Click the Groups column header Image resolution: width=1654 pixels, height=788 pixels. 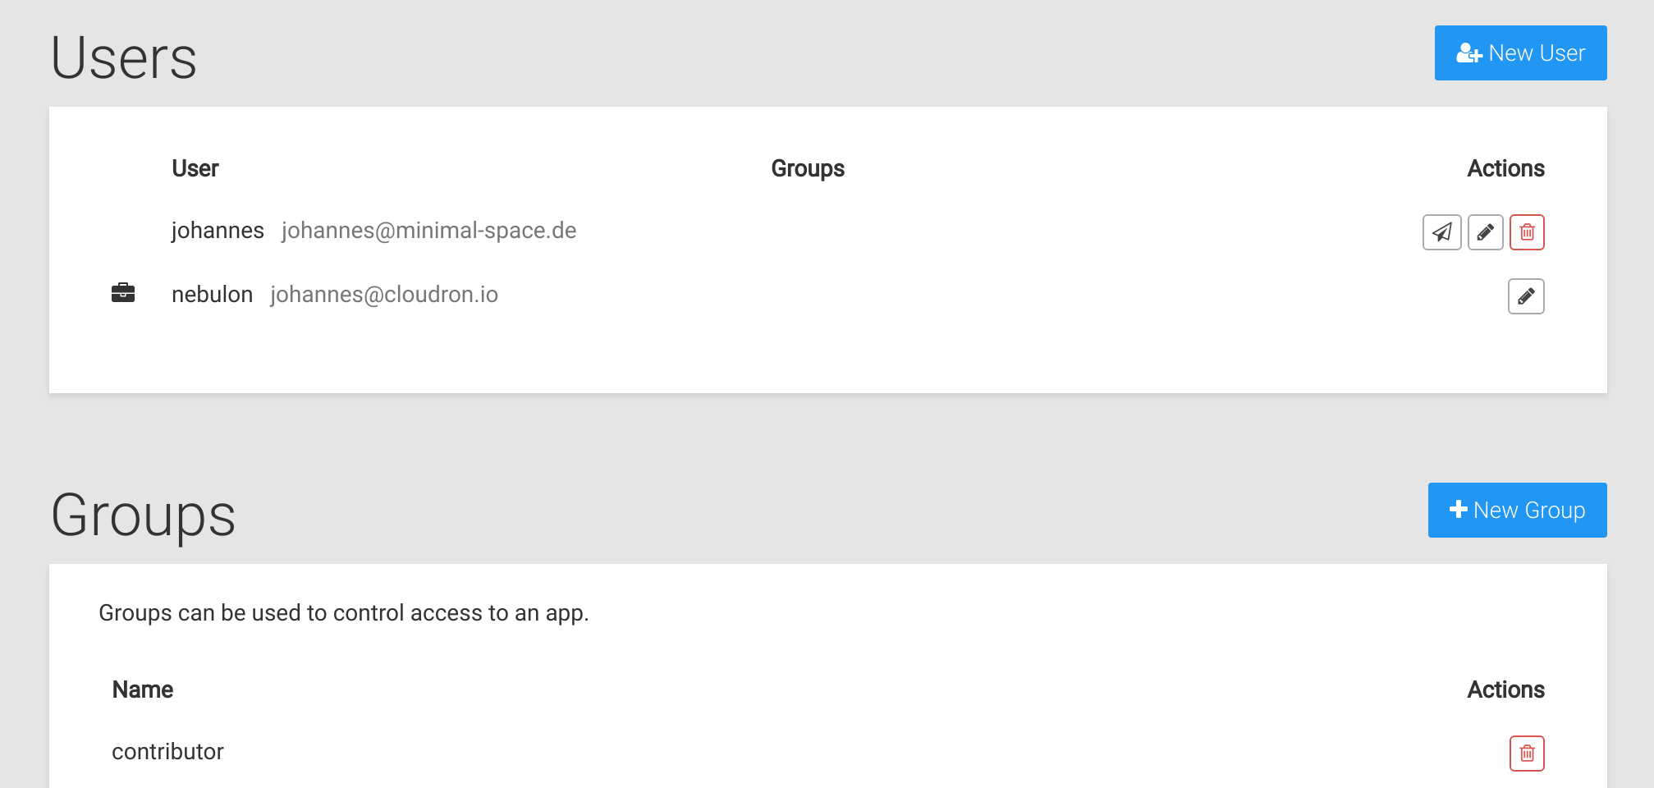click(808, 169)
